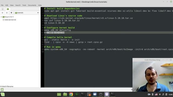Expand the Match Filename section

point(7,86)
